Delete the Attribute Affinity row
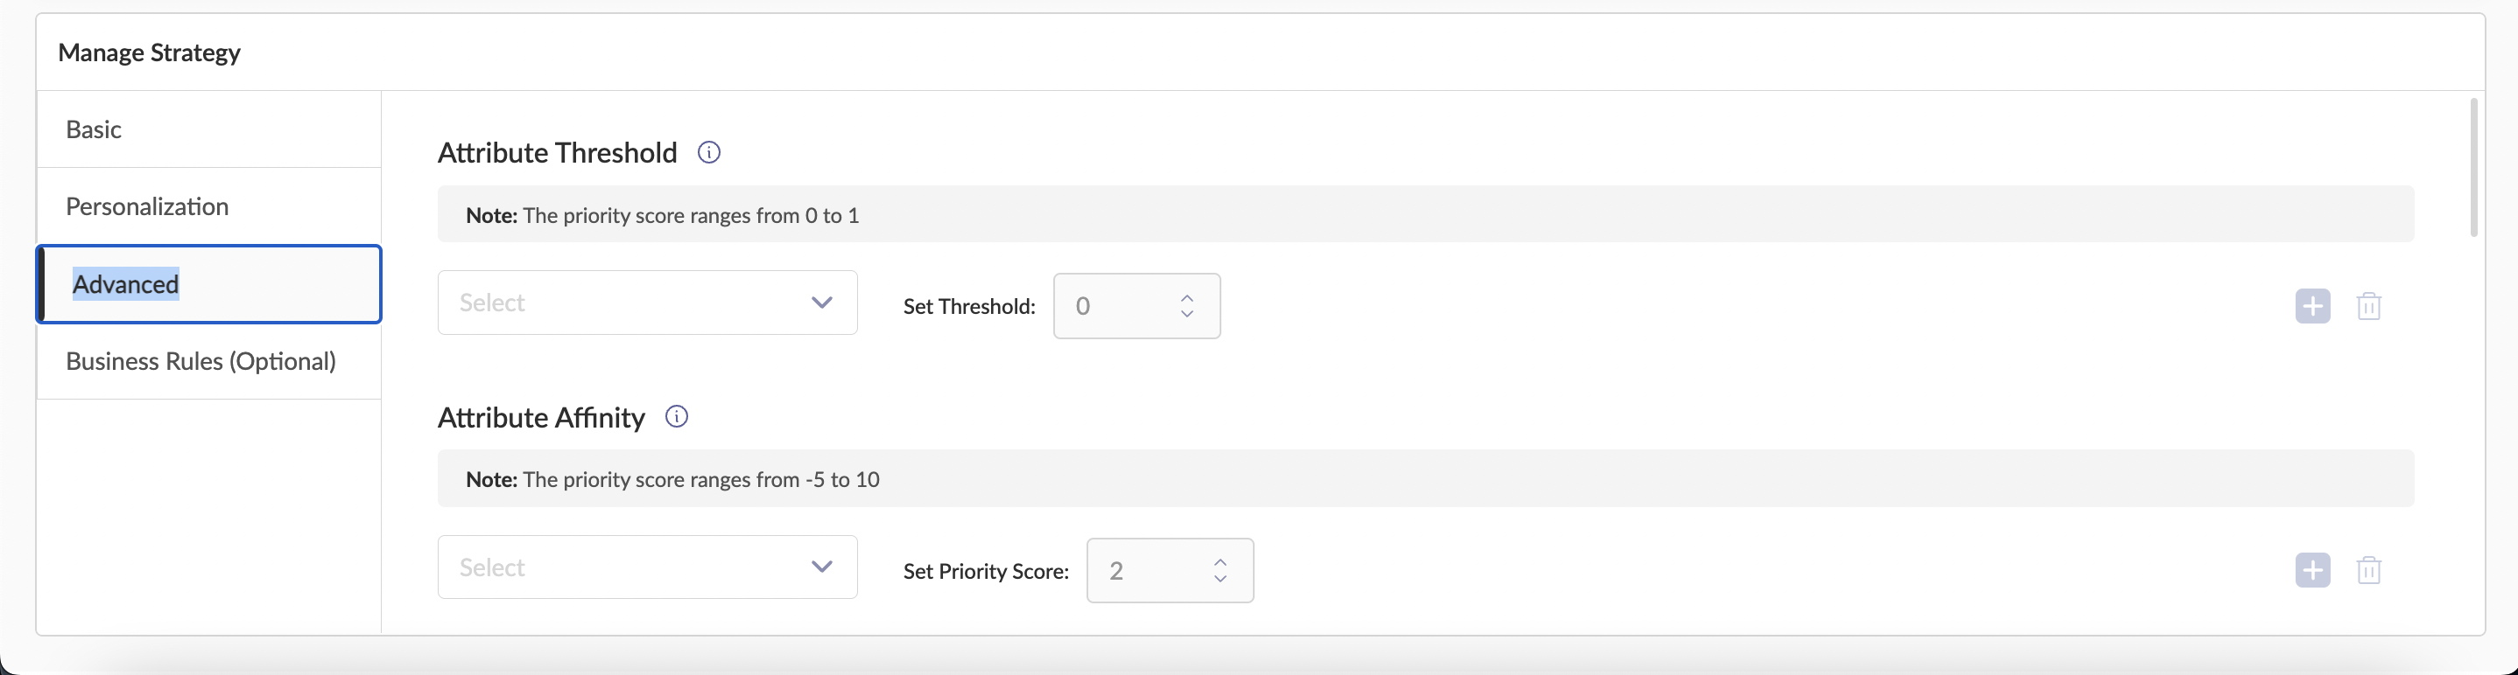The image size is (2518, 675). [x=2368, y=570]
